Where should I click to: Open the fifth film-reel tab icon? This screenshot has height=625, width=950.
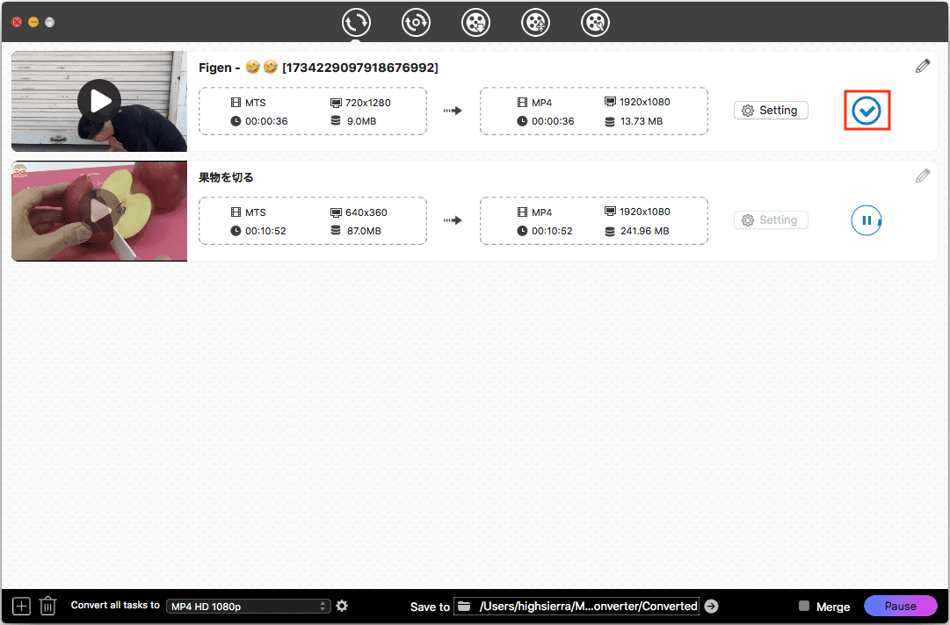pos(595,23)
